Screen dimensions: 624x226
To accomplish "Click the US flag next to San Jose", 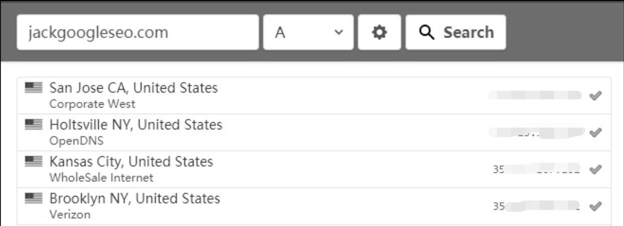I will pyautogui.click(x=34, y=88).
